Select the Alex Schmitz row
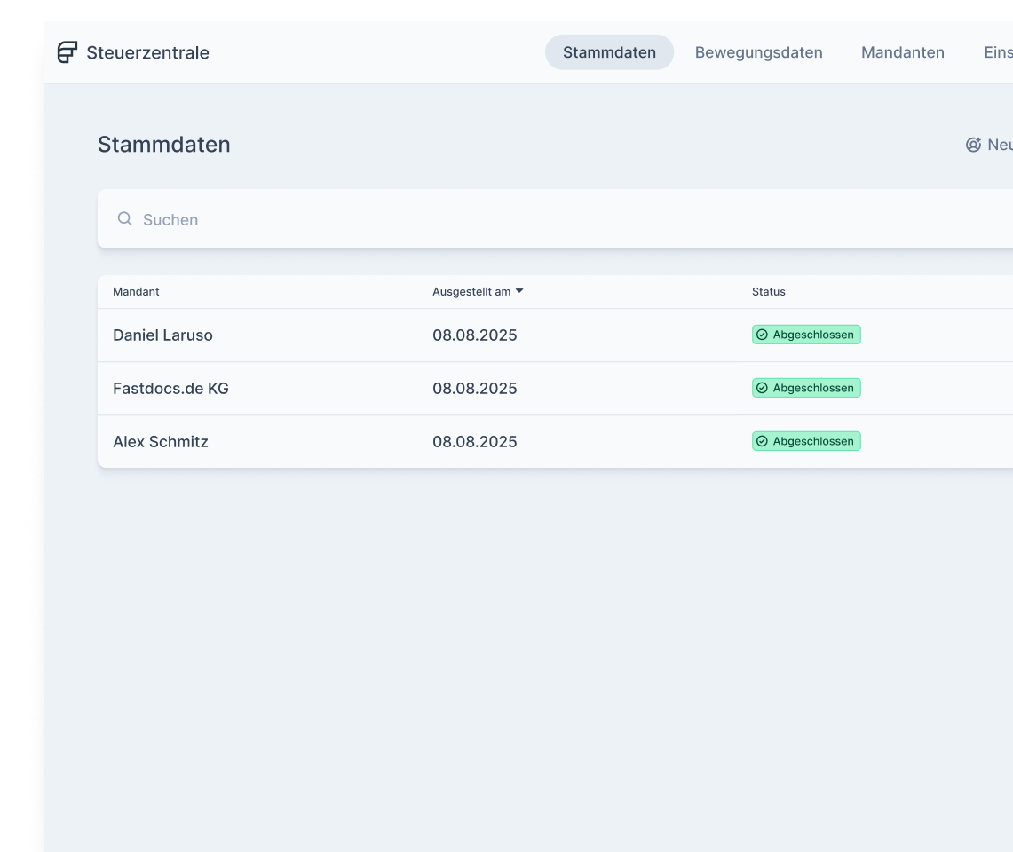The width and height of the screenshot is (1013, 852). [161, 442]
